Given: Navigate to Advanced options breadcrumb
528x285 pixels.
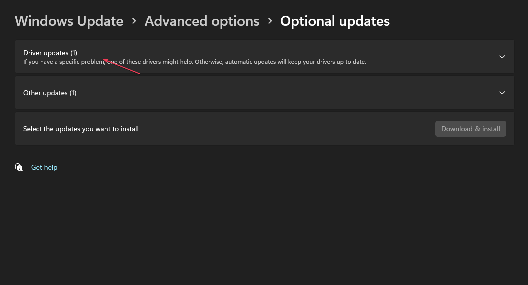Looking at the screenshot, I should click(x=202, y=21).
